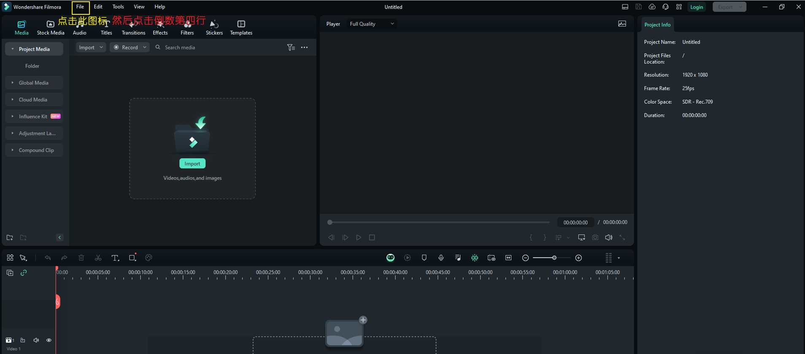Screen dimensions: 805x354
Task: Expand the Compound Clip tree item
Action: 13,150
